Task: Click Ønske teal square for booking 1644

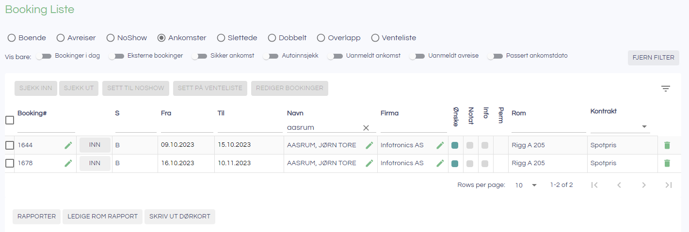Action: 455,145
